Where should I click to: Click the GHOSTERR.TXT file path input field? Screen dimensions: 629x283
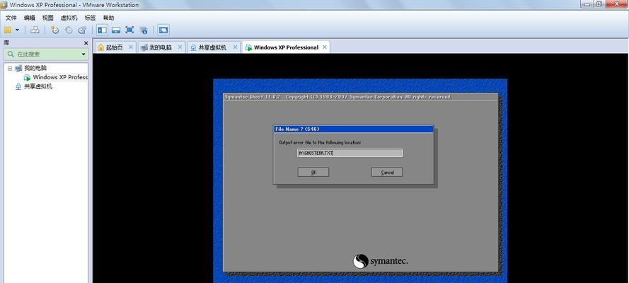350,153
